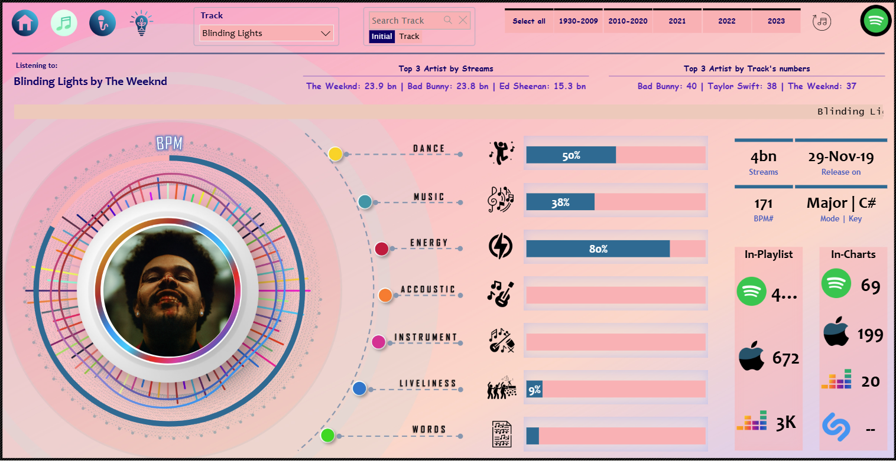The height and width of the screenshot is (461, 896).
Task: Click the lightning bolt Energy icon
Action: (501, 247)
